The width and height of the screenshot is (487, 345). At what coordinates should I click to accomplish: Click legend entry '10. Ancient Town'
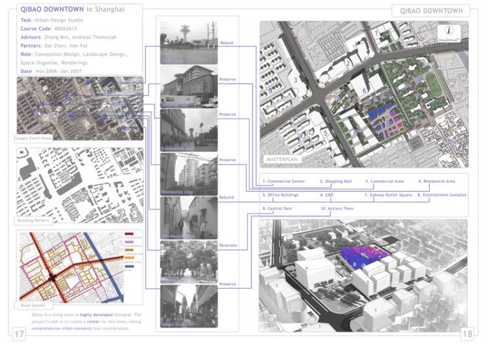tap(336, 208)
